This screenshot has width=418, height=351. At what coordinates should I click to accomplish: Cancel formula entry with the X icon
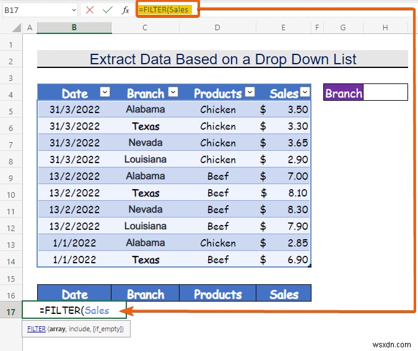click(90, 10)
